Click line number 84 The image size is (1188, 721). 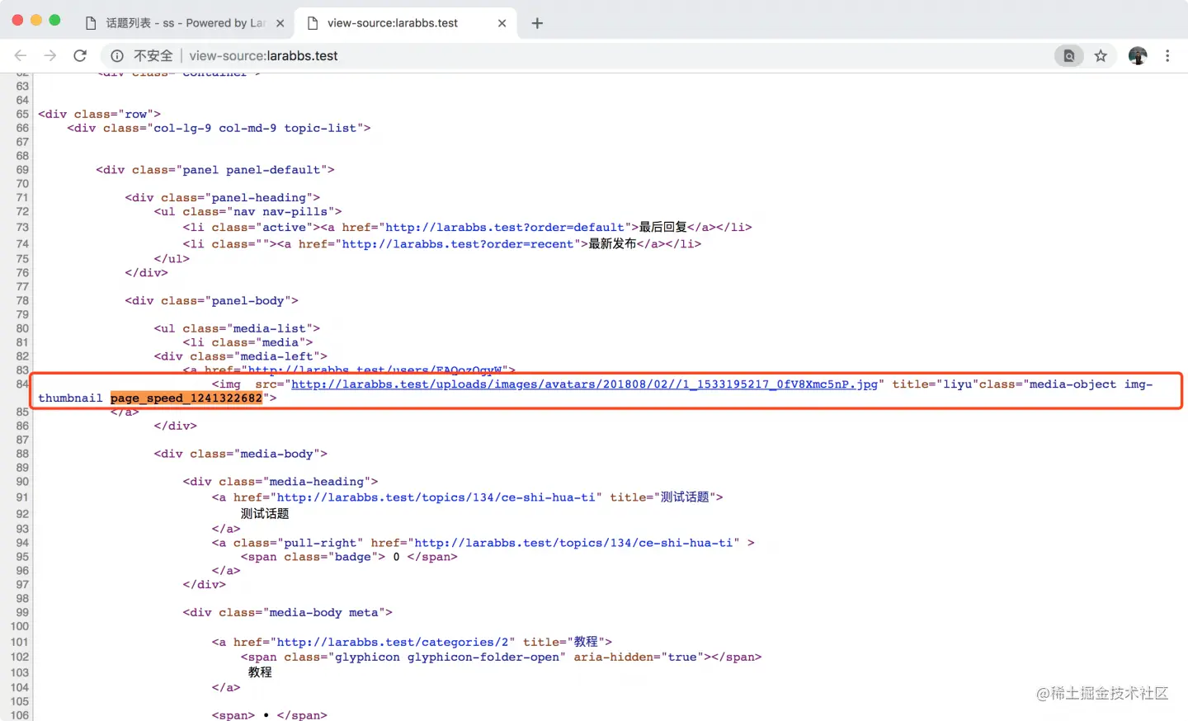point(22,384)
